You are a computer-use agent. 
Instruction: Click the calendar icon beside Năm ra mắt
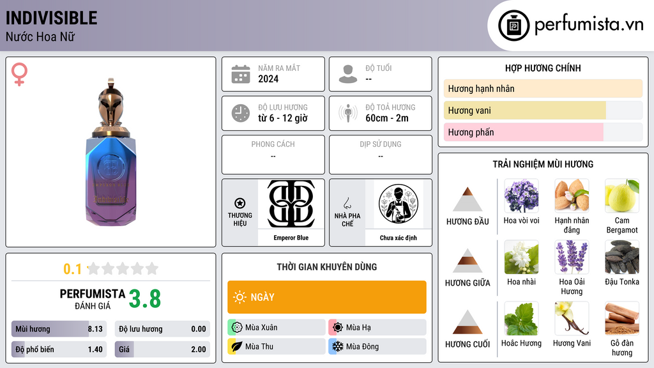[x=241, y=74]
